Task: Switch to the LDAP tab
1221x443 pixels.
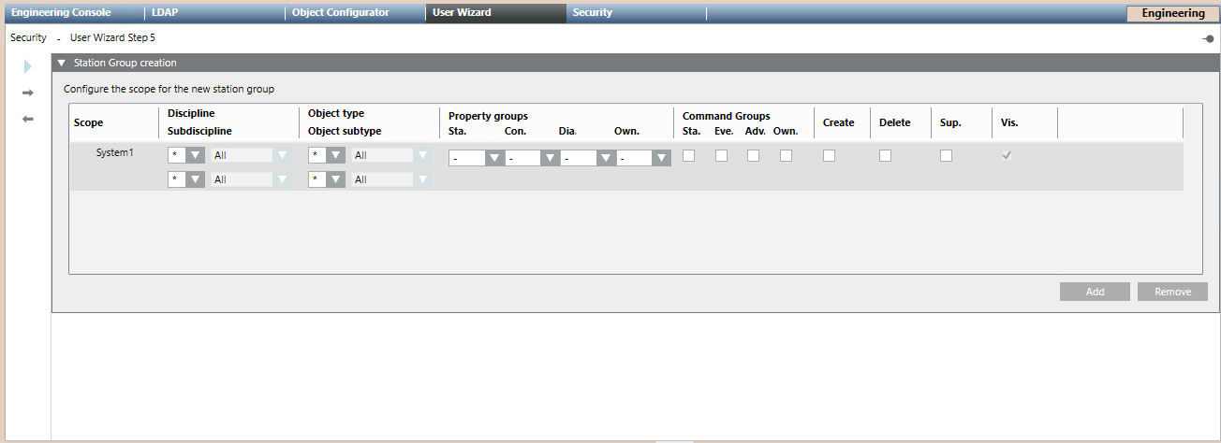Action: coord(165,13)
